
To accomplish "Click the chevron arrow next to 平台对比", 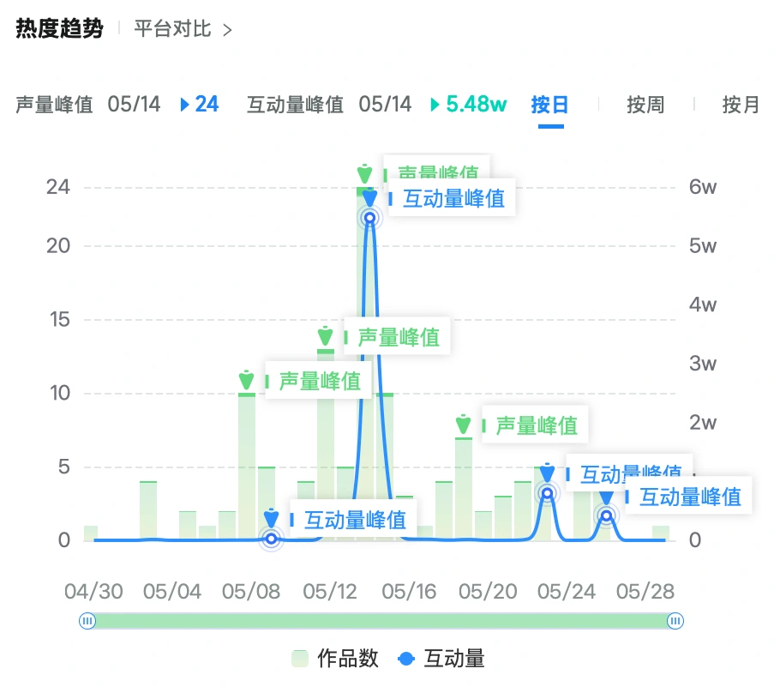I will click(x=227, y=30).
